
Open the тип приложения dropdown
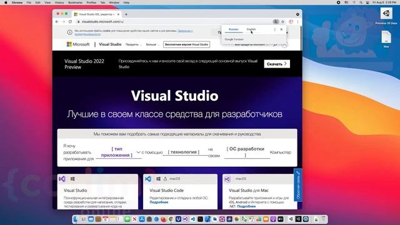(x=118, y=152)
